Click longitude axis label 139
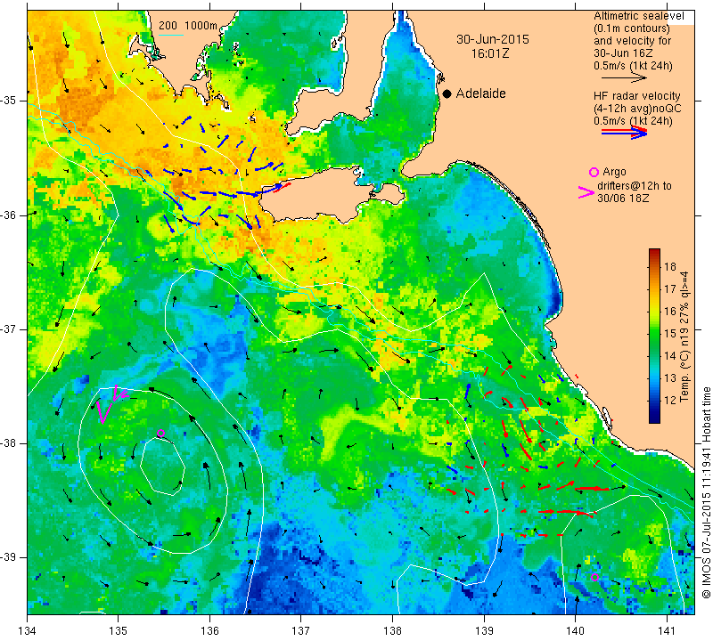Viewport: 713px width, 641px height. (x=484, y=630)
